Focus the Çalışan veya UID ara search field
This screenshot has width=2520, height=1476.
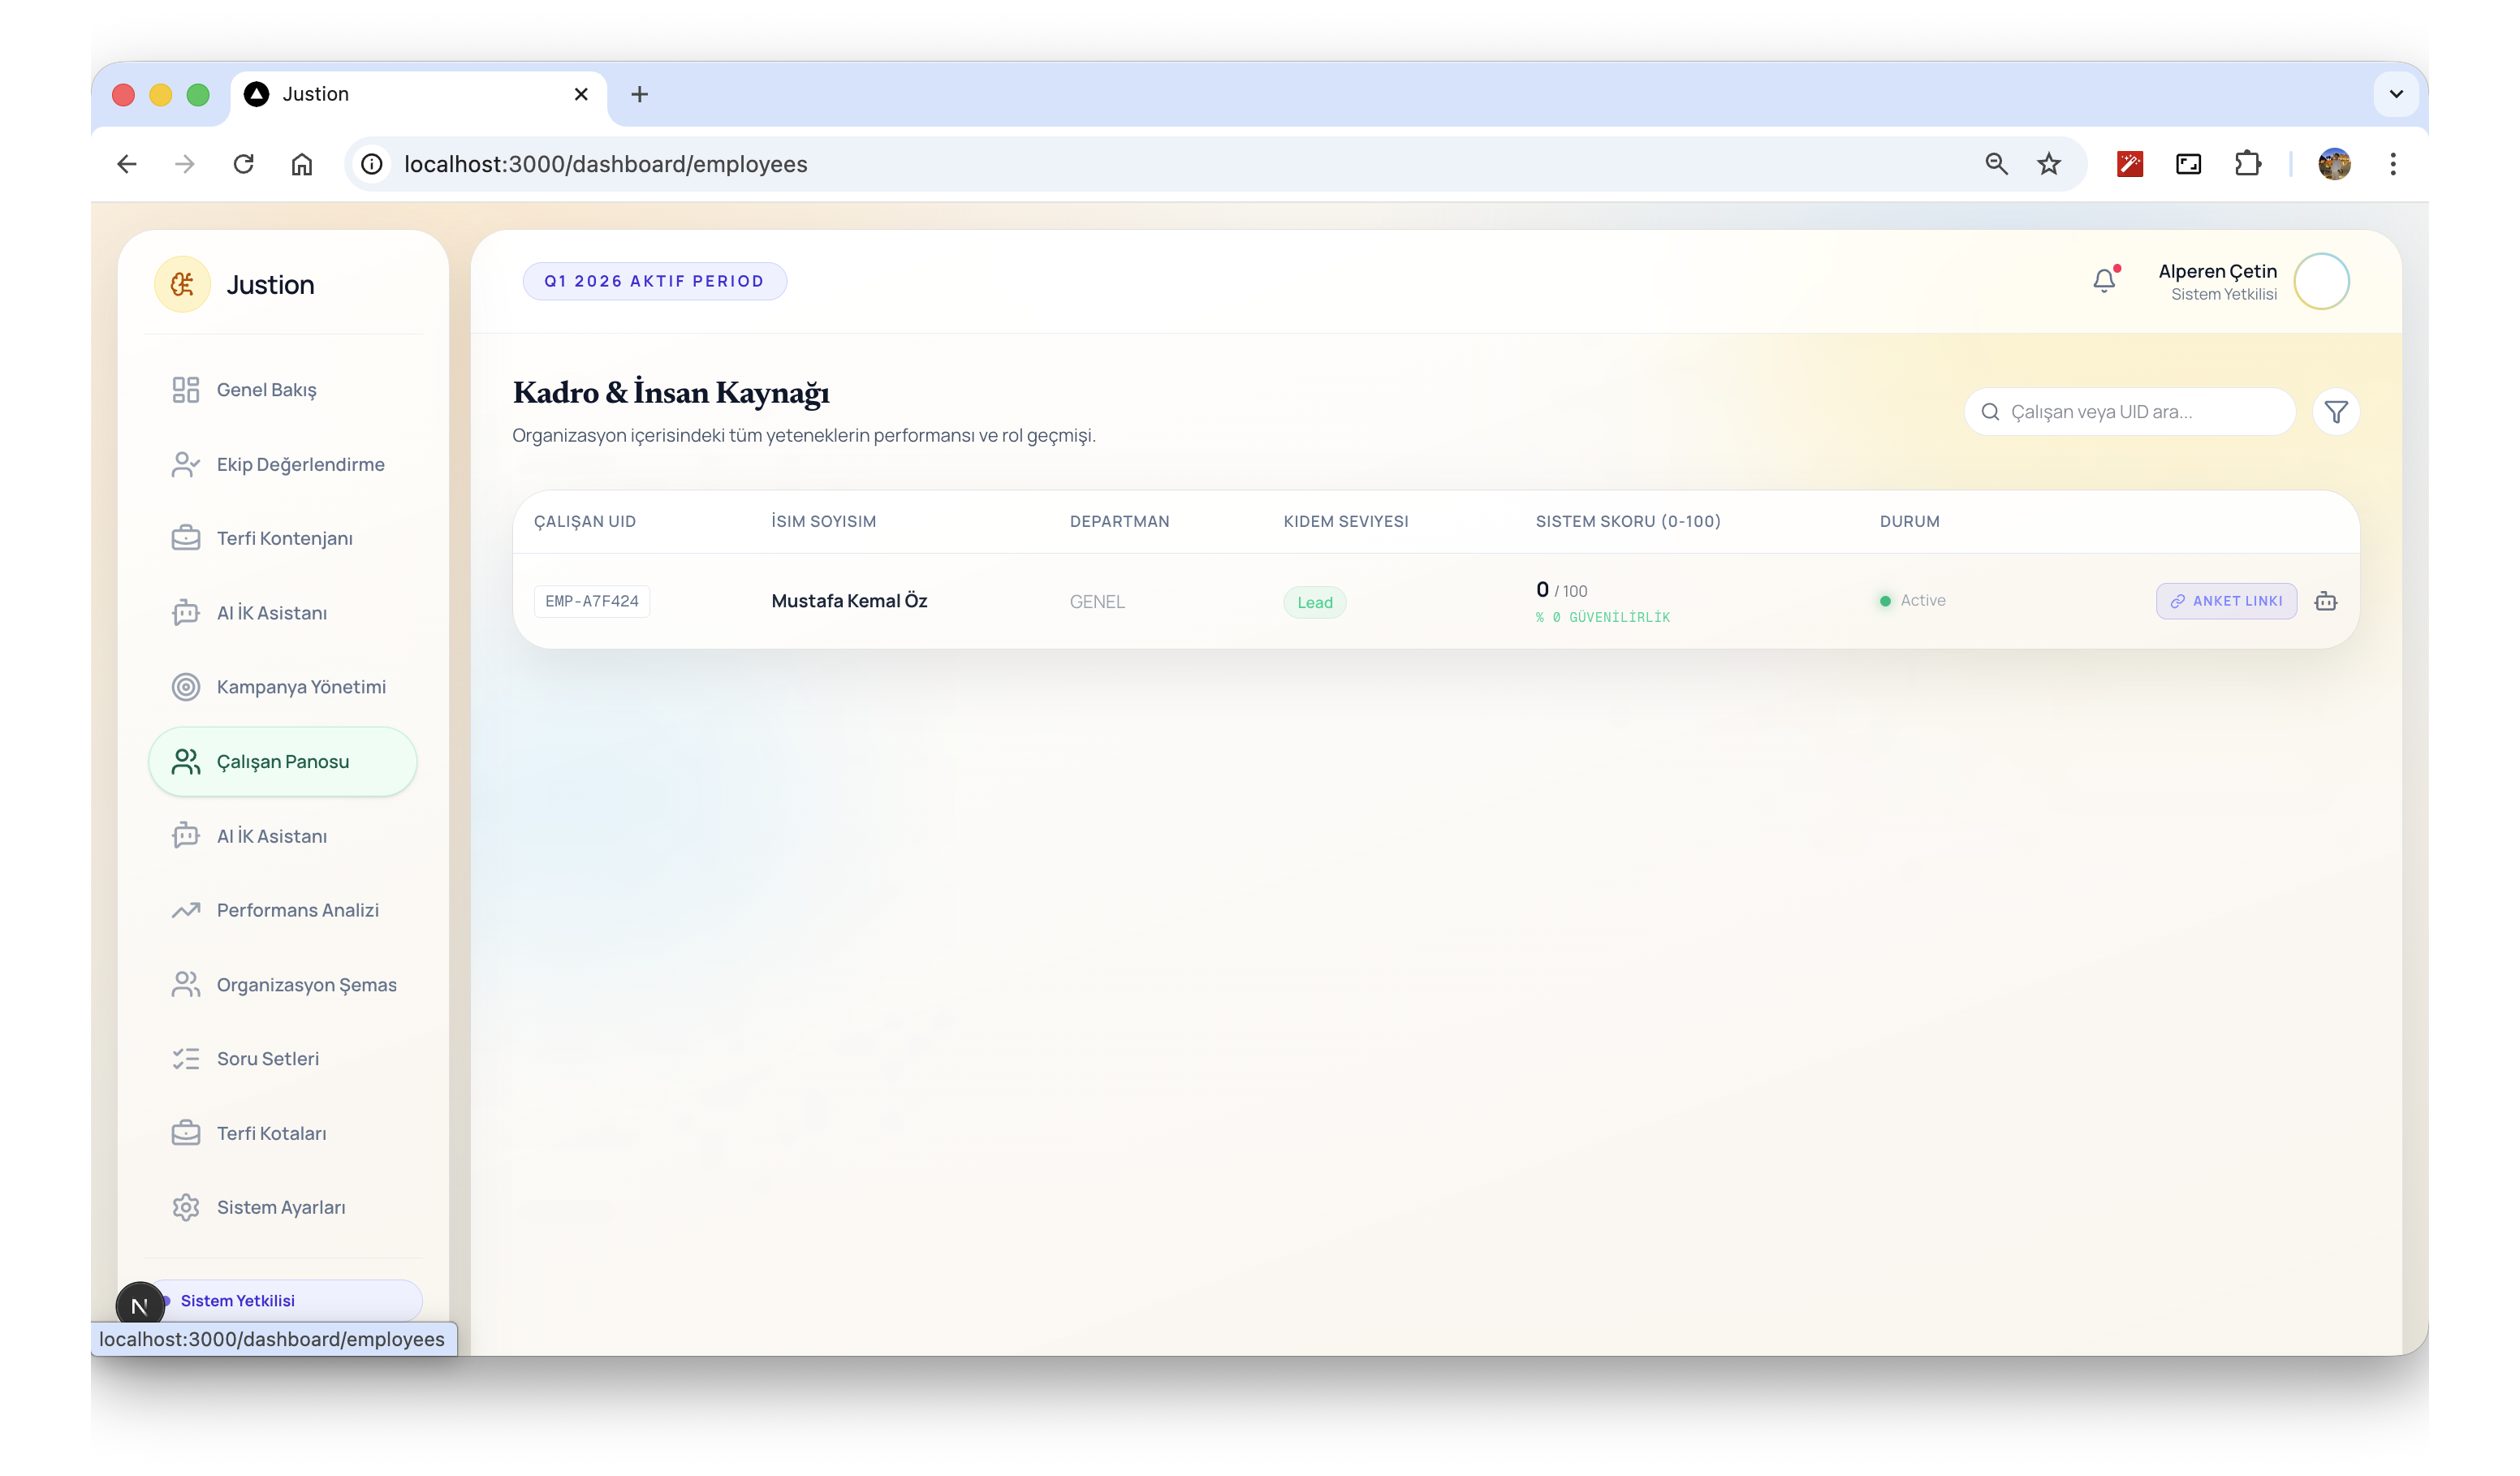click(x=2130, y=412)
